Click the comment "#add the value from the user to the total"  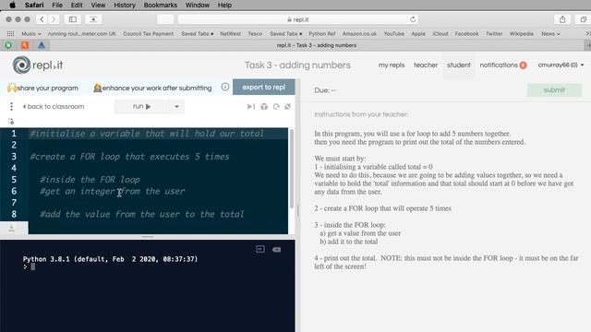coord(142,214)
